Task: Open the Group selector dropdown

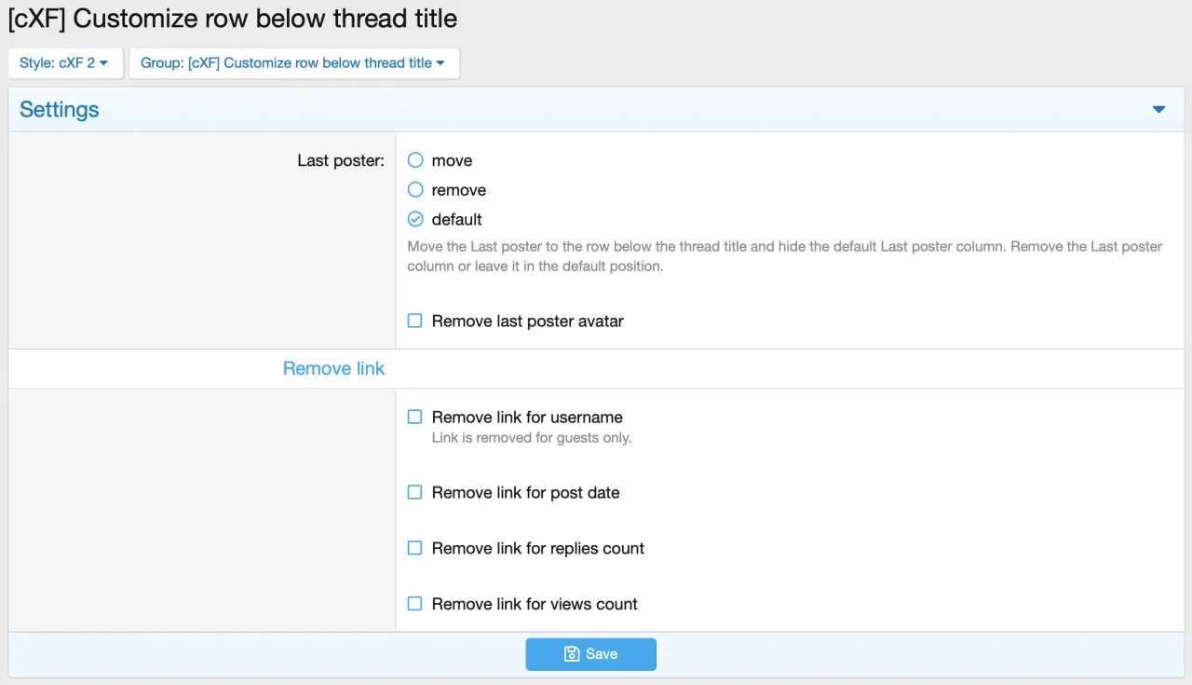Action: 293,63
